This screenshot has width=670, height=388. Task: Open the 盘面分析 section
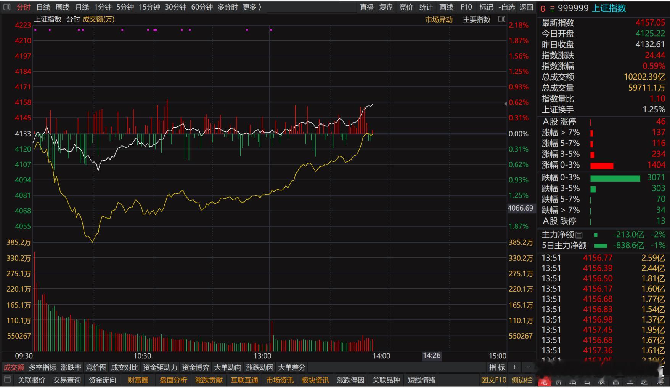coord(174,380)
